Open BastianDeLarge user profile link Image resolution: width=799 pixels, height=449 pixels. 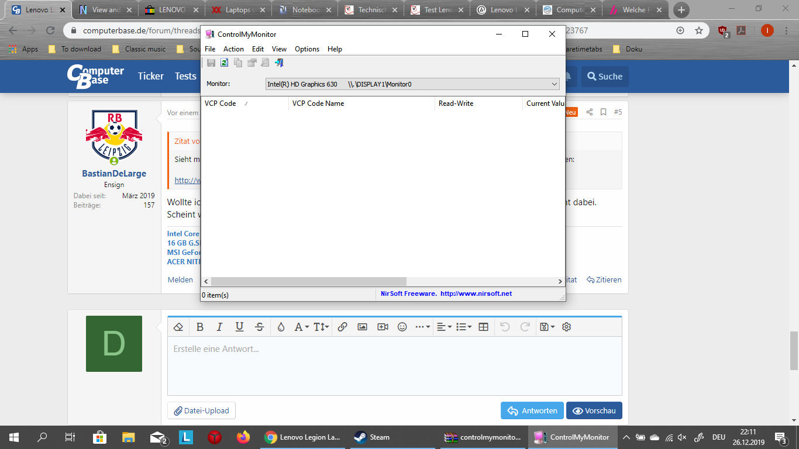tap(114, 174)
